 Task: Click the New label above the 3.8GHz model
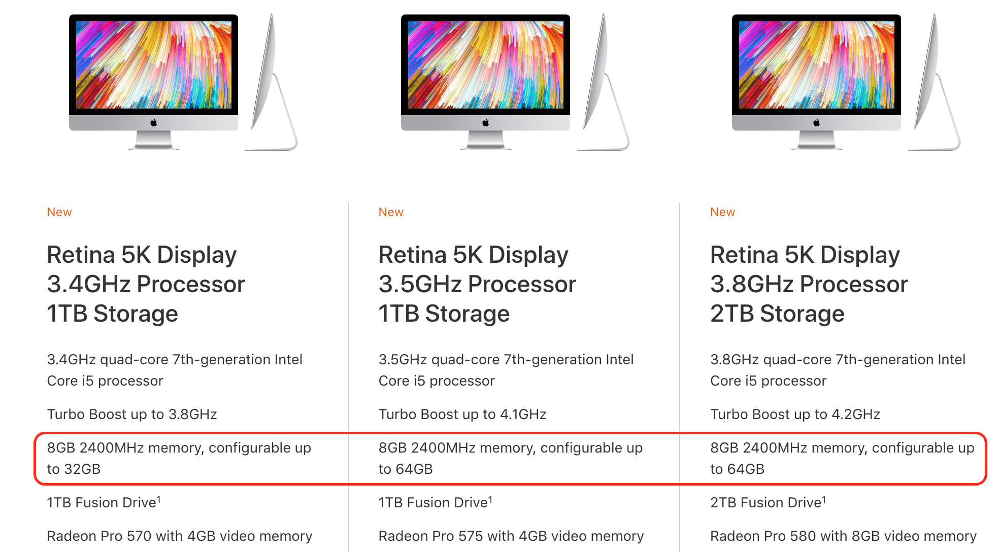click(x=723, y=212)
